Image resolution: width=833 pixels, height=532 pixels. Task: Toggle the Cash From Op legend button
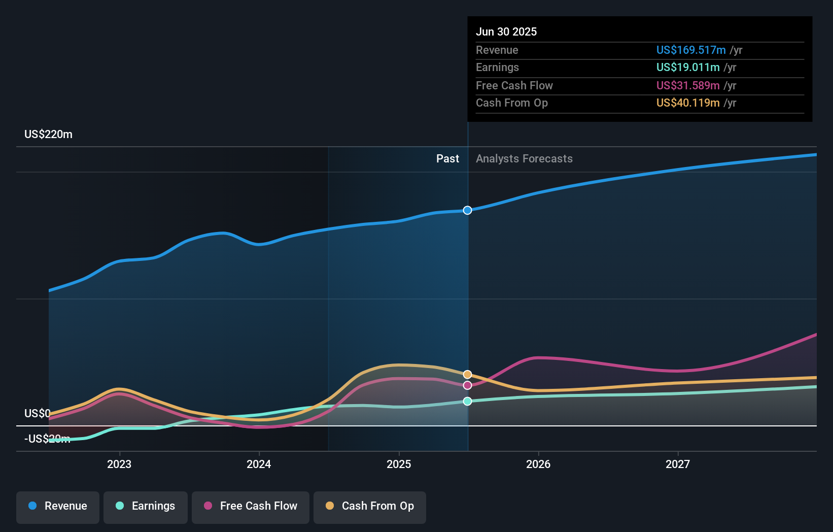tap(370, 507)
